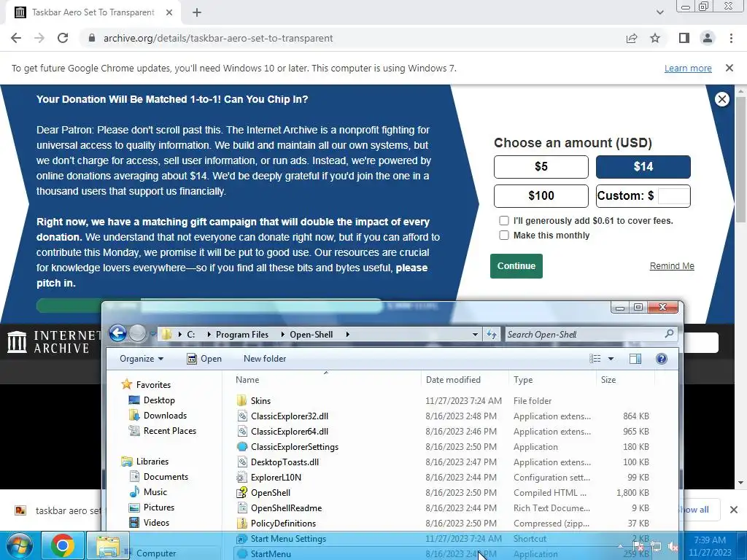Click Explorer forward navigation button
The width and height of the screenshot is (747, 560).
tap(138, 333)
